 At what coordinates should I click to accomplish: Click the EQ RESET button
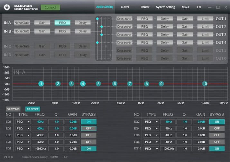[x=32, y=109]
